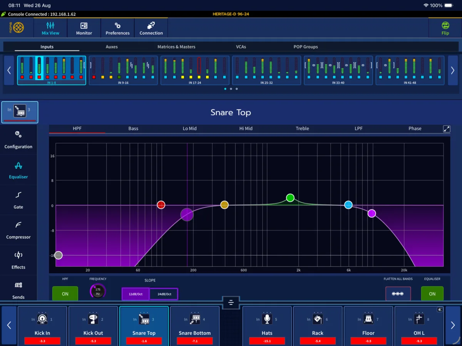Open the Mix View page
The width and height of the screenshot is (462, 346).
click(x=50, y=28)
